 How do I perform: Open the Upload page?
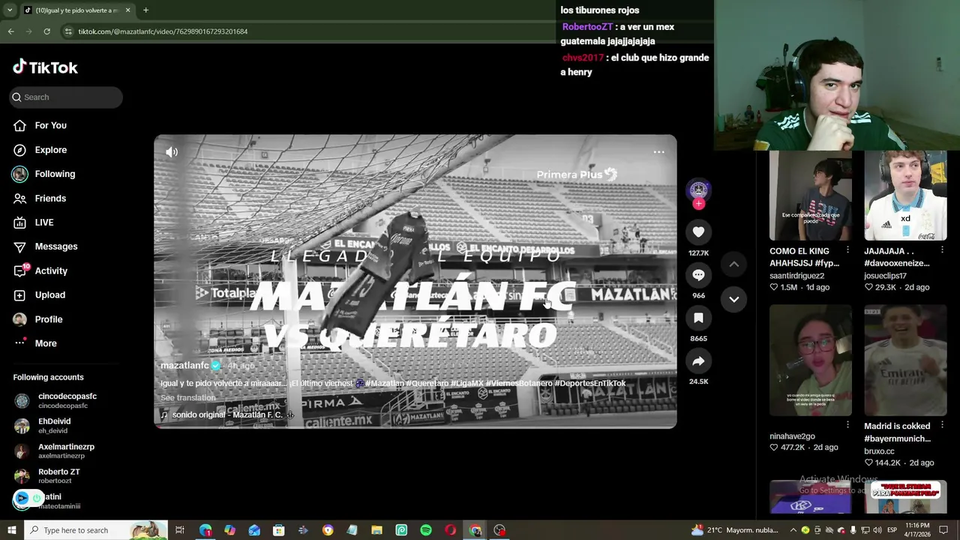point(39,295)
